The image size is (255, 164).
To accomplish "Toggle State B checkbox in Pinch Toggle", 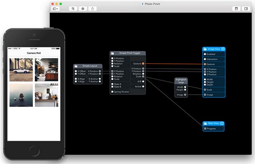I will click(x=112, y=87).
